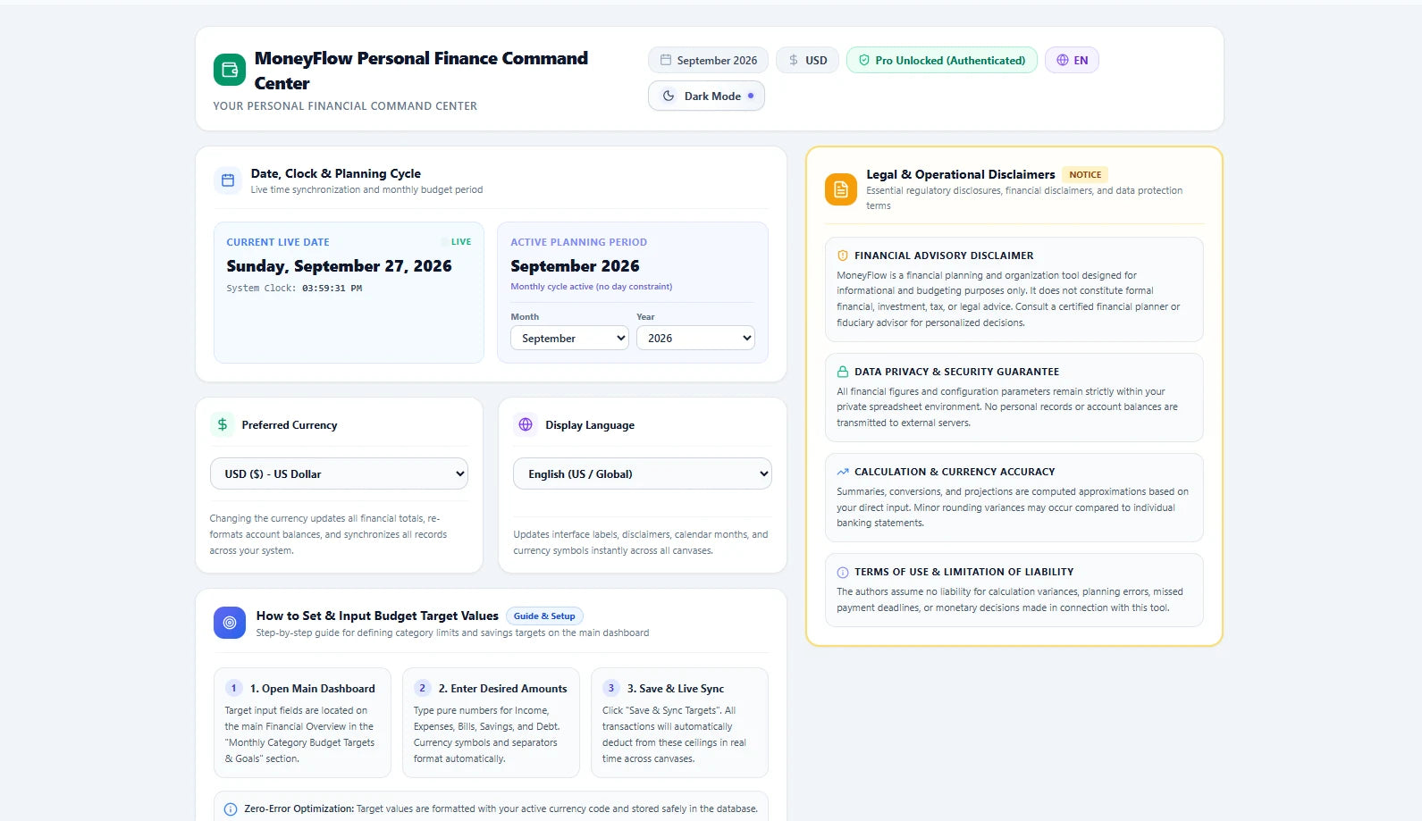
Task: Click the calendar icon in September 2026 pill
Action: (666, 60)
